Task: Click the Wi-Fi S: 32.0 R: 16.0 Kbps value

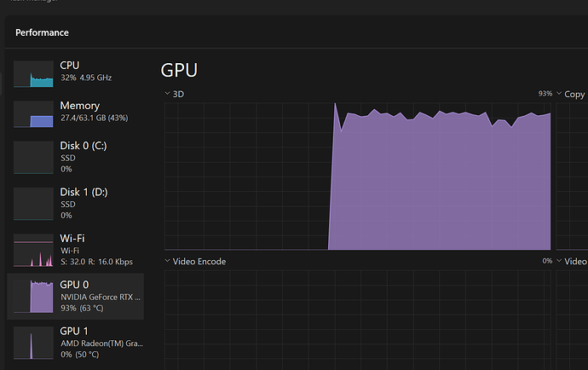Action: [97, 262]
